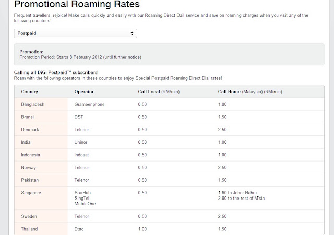Screen dimensions: 334x235
Task: Click Pakistan's 1.50 call home rate
Action: click(222, 180)
